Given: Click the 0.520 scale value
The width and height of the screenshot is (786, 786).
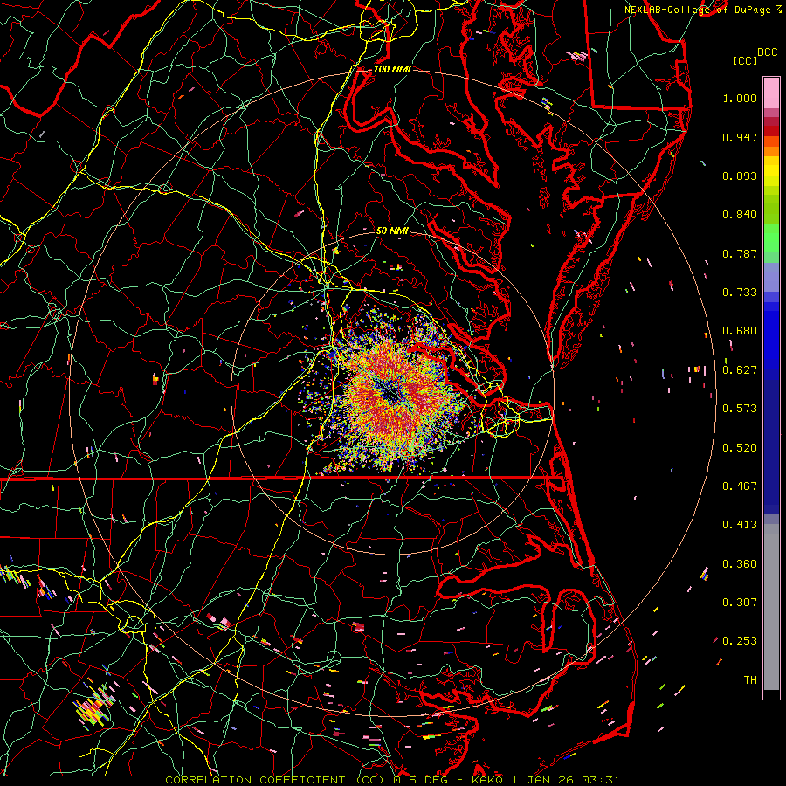Looking at the screenshot, I should tap(740, 448).
